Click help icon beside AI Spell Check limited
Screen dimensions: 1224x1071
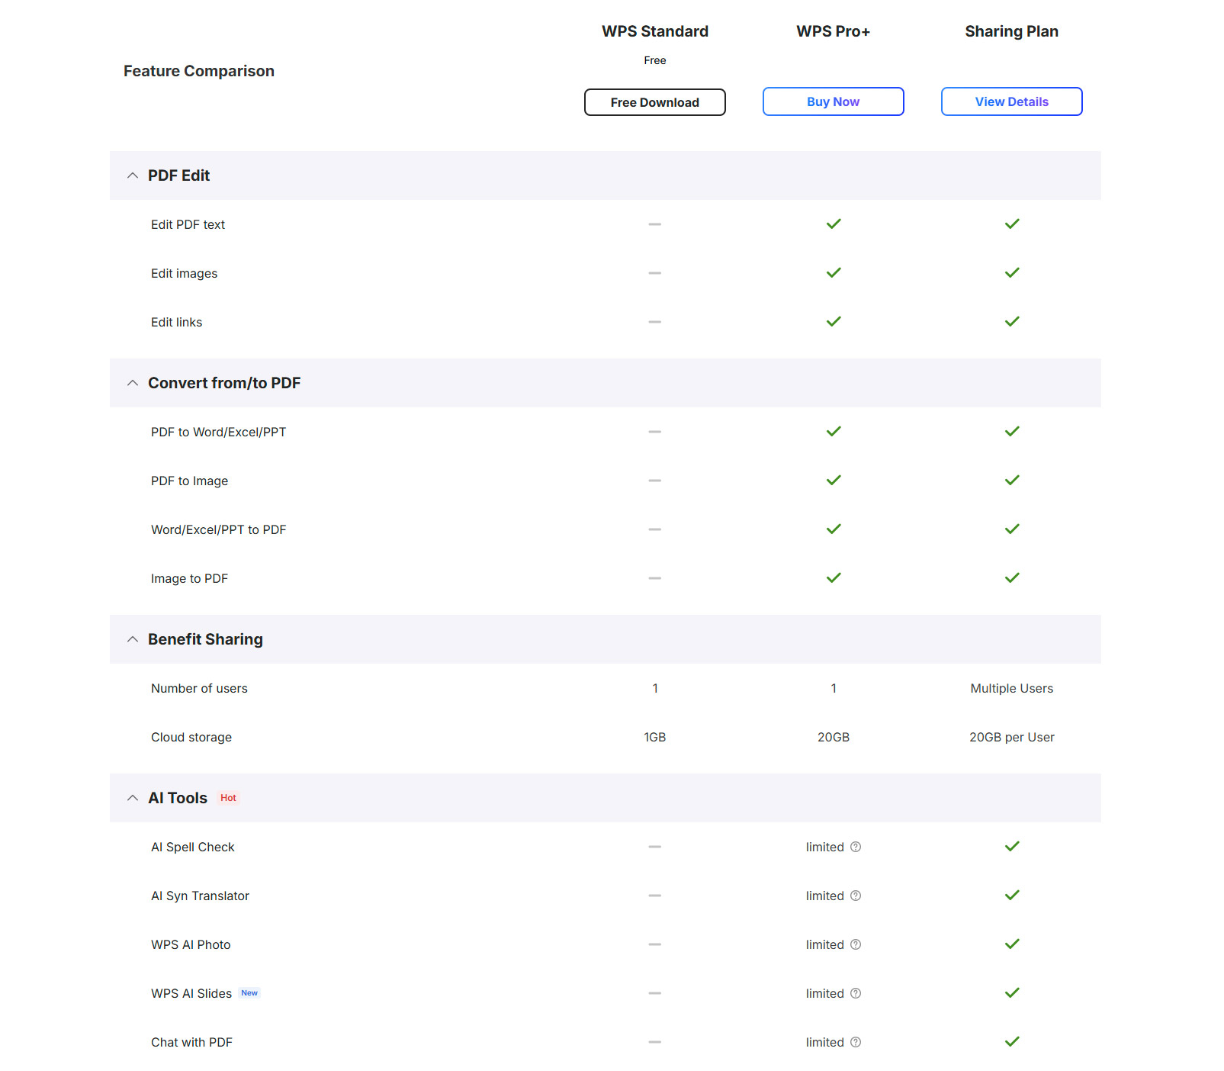pos(856,847)
